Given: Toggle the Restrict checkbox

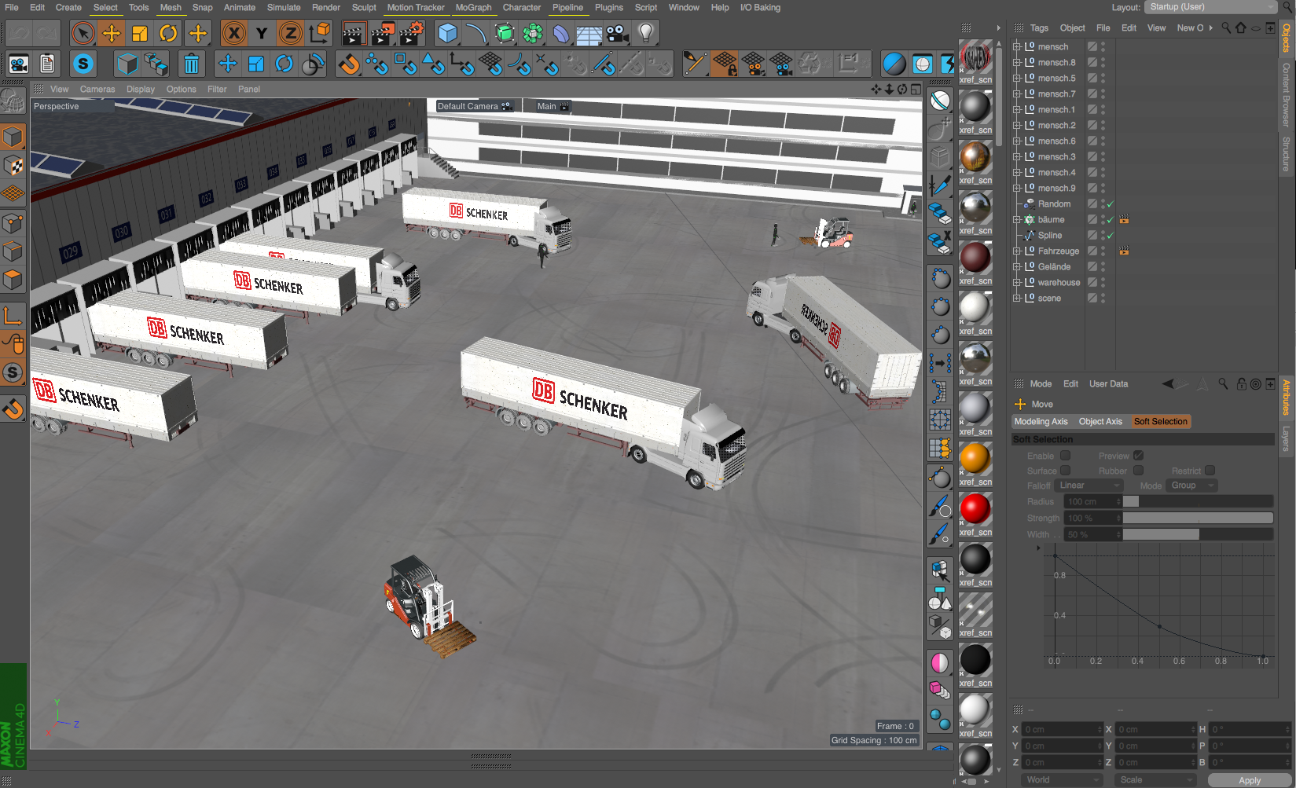Looking at the screenshot, I should tap(1210, 471).
